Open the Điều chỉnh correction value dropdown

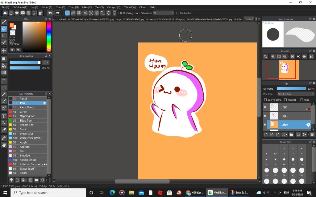click(x=163, y=13)
